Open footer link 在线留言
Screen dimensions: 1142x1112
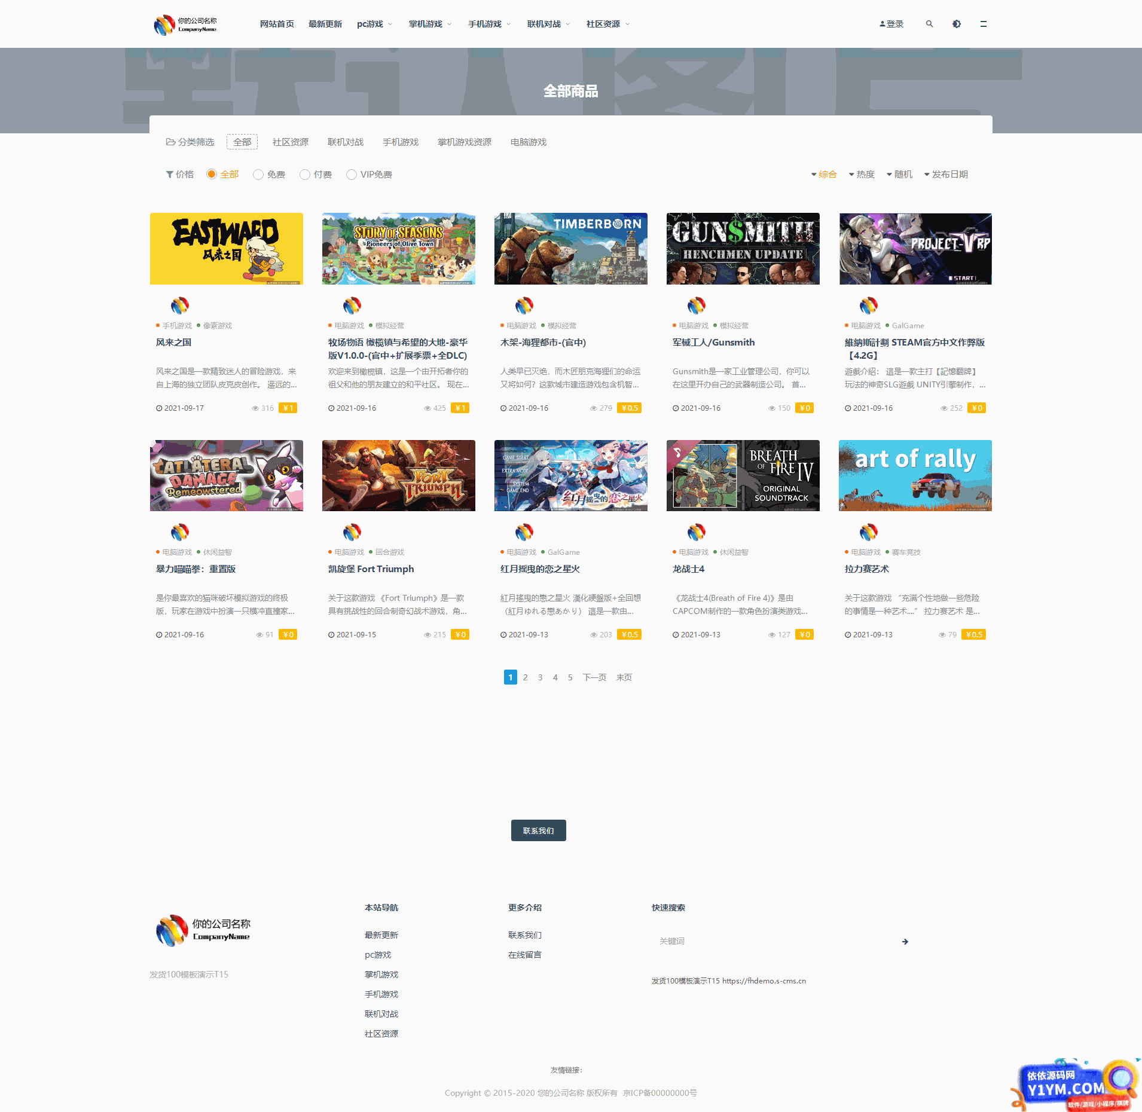[x=525, y=955]
